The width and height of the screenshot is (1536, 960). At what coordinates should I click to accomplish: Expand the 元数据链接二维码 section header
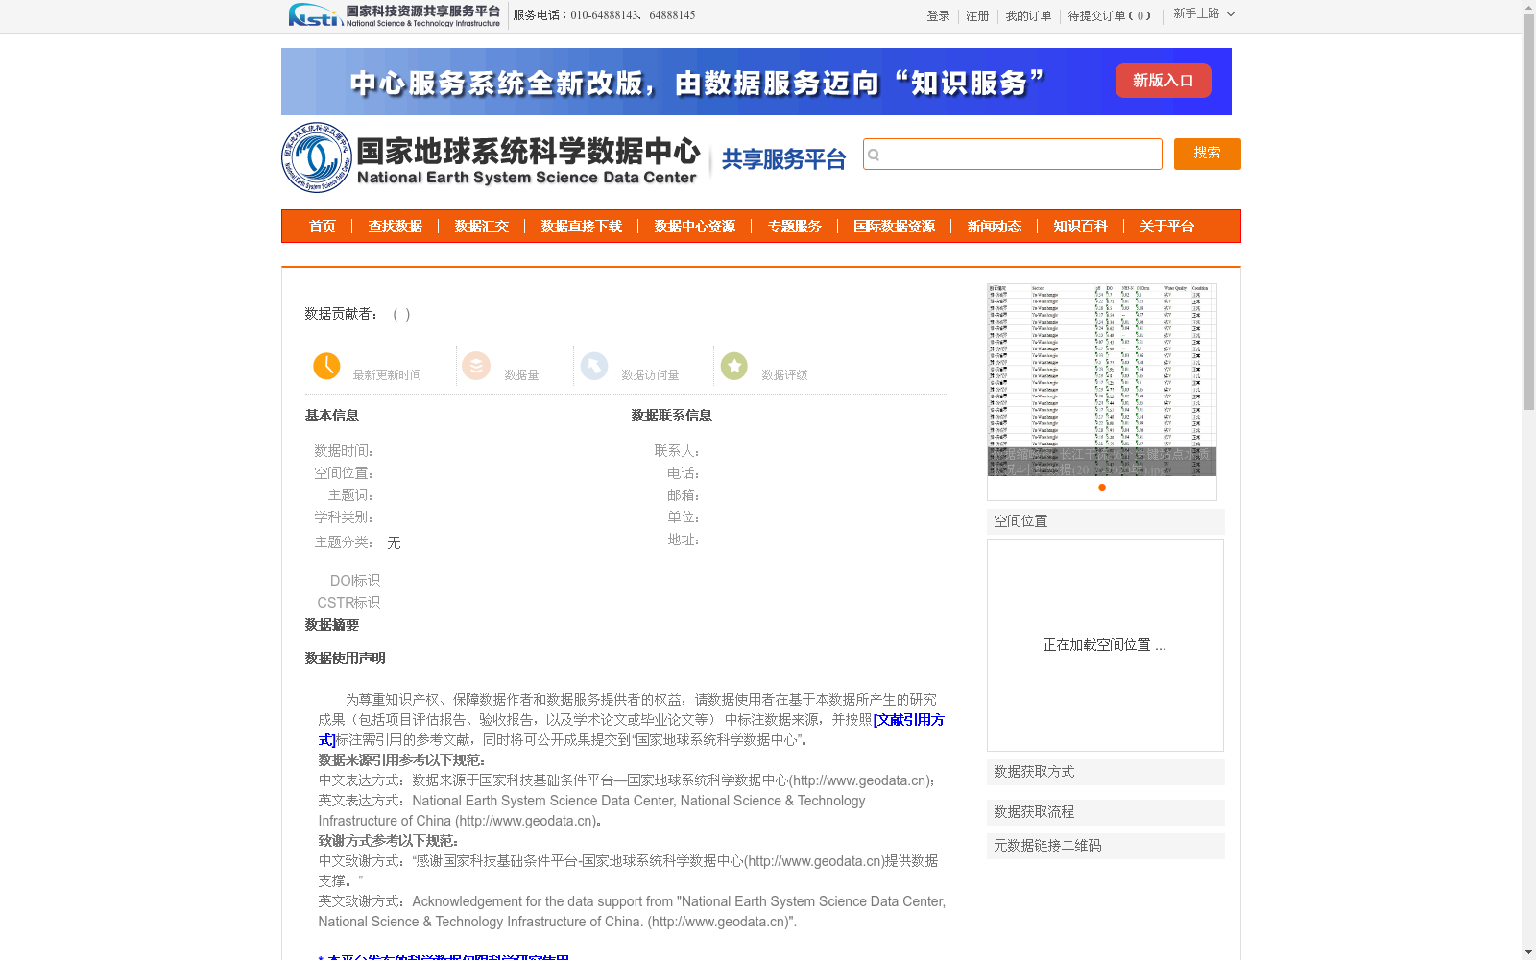1106,846
